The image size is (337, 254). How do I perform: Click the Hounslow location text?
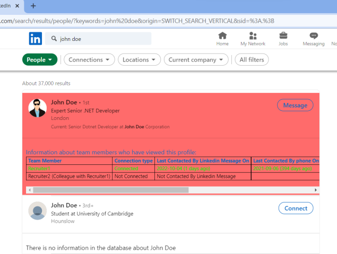[x=63, y=221]
